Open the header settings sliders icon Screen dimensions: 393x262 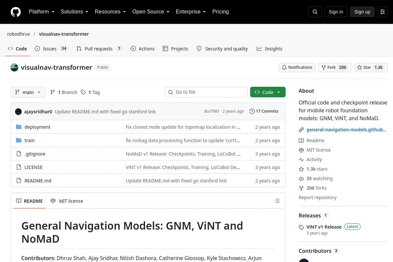pyautogui.click(x=383, y=12)
